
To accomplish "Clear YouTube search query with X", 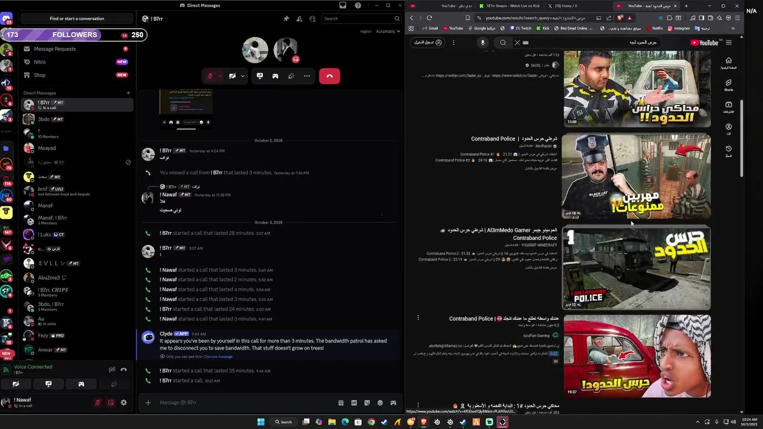I will pyautogui.click(x=517, y=42).
